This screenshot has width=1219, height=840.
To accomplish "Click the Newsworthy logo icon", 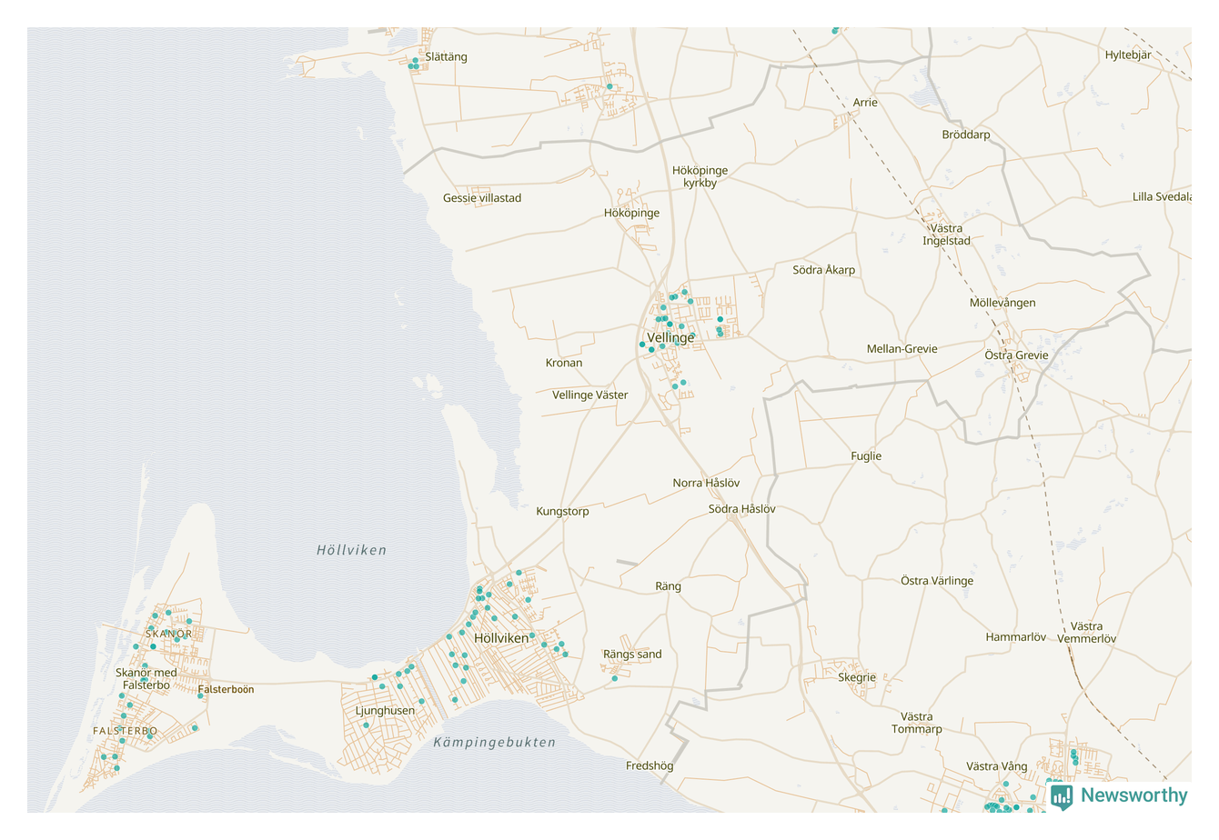I will pyautogui.click(x=1062, y=796).
